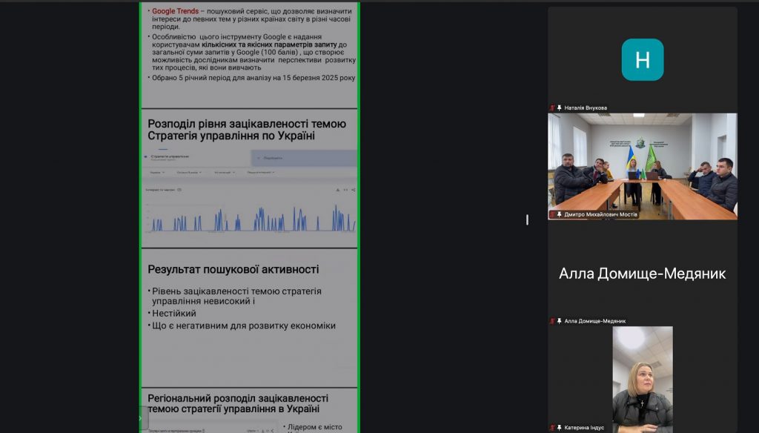Click pin icon beside Дмитро Михайлович Мостів
Viewport: 759px width, 433px height.
pyautogui.click(x=559, y=214)
